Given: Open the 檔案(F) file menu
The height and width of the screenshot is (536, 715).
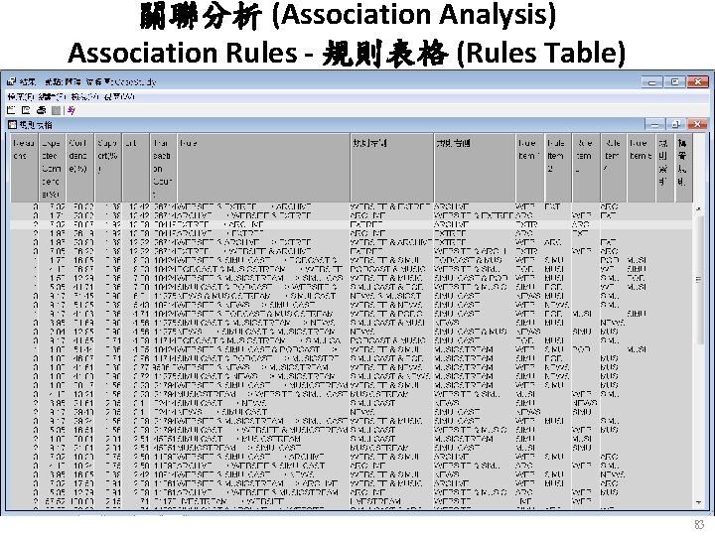Looking at the screenshot, I should click(21, 96).
